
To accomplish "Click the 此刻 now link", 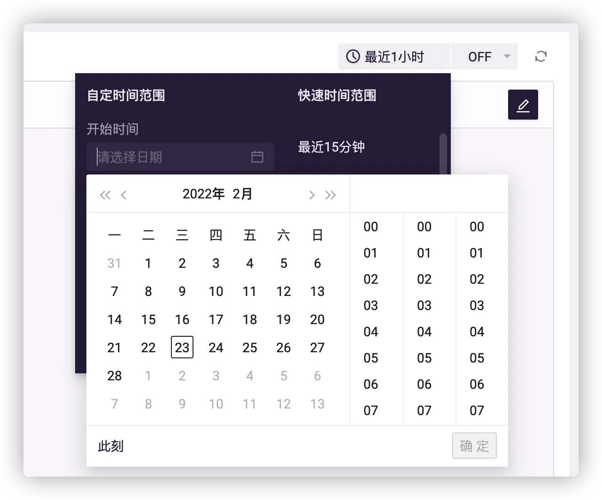I will [110, 446].
